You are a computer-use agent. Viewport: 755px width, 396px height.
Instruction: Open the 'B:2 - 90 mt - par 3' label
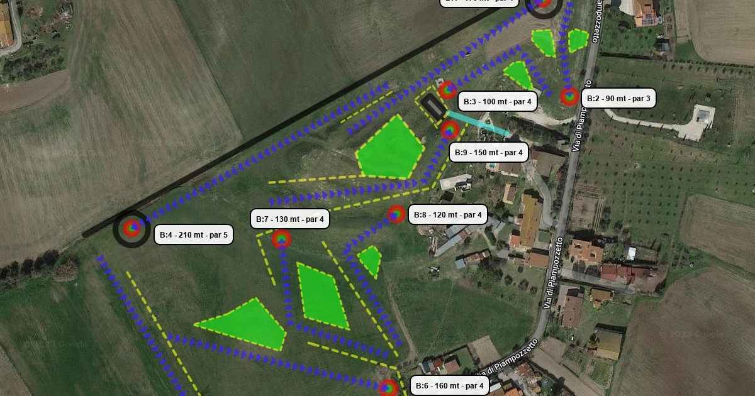click(620, 98)
